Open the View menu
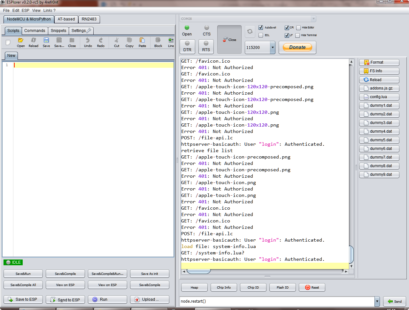Image resolution: width=409 pixels, height=310 pixels. coord(36,11)
